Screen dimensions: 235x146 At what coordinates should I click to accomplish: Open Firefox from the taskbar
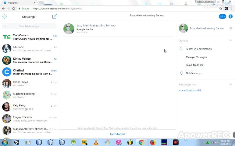[153, 142]
